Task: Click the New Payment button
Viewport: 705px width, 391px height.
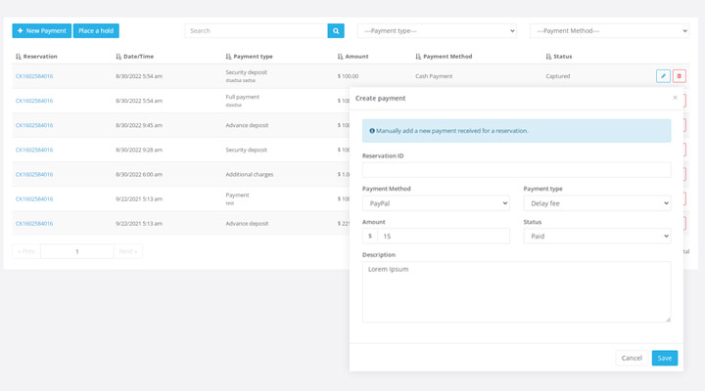Action: 41,31
